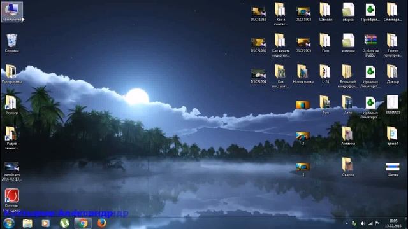Select the Лато folder
Screen dimensions: 408x229
tap(348, 105)
